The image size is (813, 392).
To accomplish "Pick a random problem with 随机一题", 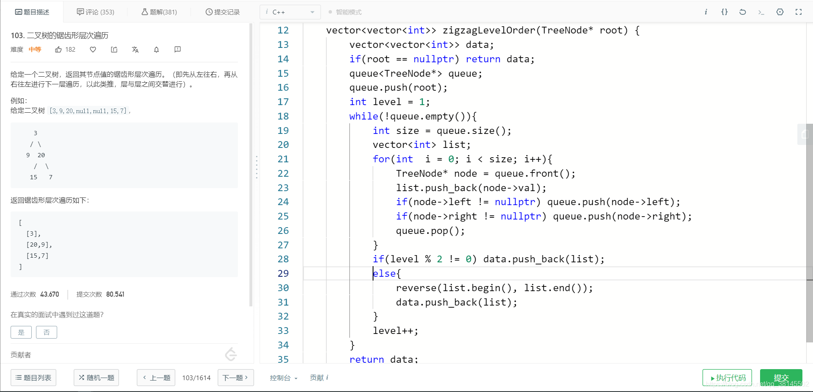I will click(96, 378).
